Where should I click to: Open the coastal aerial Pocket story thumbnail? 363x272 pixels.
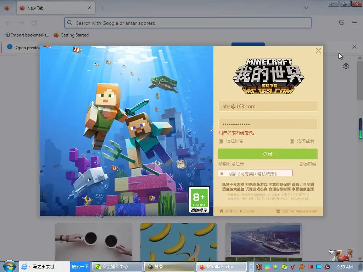tap(264, 242)
